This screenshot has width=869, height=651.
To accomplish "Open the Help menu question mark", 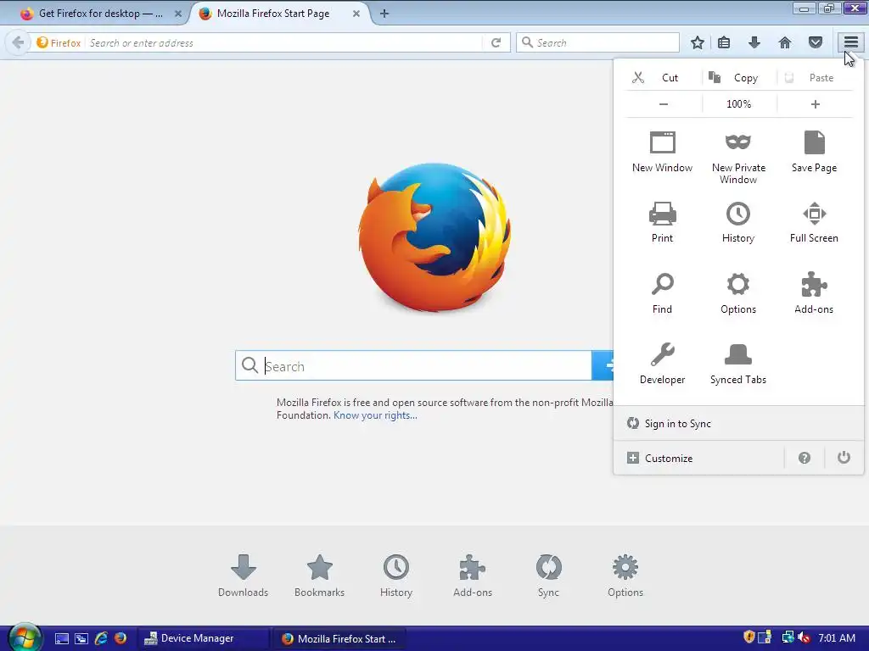I will [805, 458].
